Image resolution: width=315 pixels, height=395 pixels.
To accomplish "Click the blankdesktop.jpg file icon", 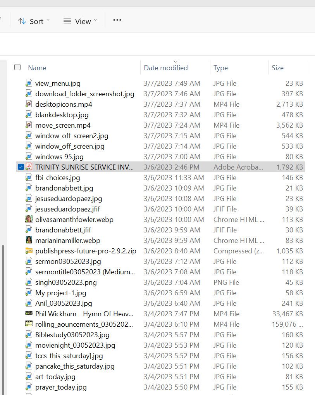I will tap(29, 114).
